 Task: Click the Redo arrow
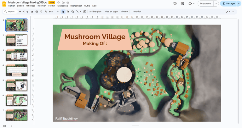pyautogui.click(x=32, y=12)
